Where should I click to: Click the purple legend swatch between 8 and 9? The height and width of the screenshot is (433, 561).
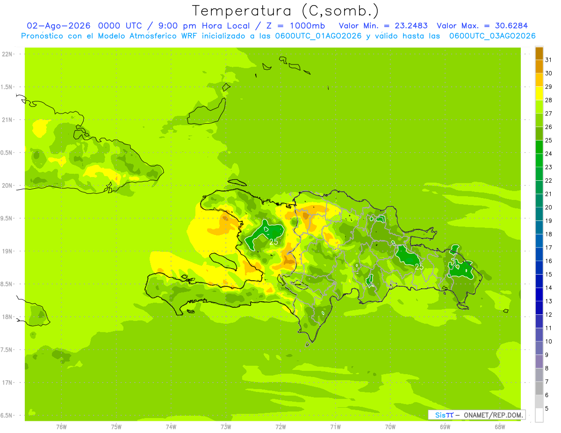click(539, 362)
